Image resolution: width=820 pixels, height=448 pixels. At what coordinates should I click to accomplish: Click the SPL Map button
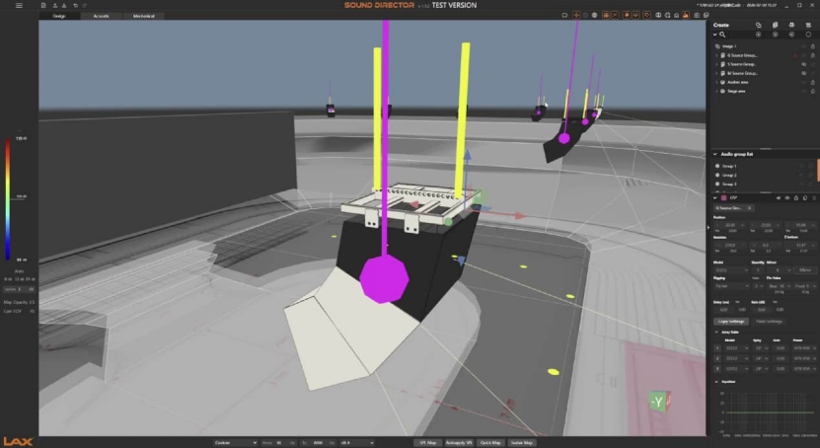coord(428,443)
